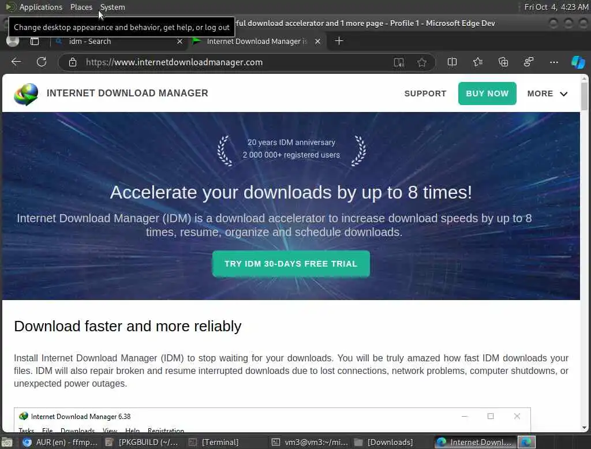Click the Edge icon at taskbar right end
This screenshot has height=449, width=591.
(x=526, y=442)
